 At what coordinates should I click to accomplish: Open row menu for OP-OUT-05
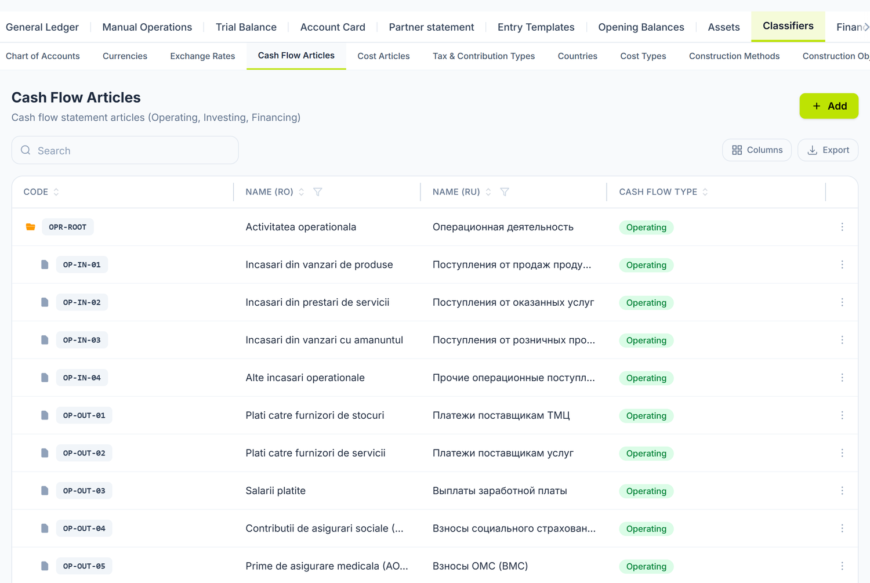[842, 566]
